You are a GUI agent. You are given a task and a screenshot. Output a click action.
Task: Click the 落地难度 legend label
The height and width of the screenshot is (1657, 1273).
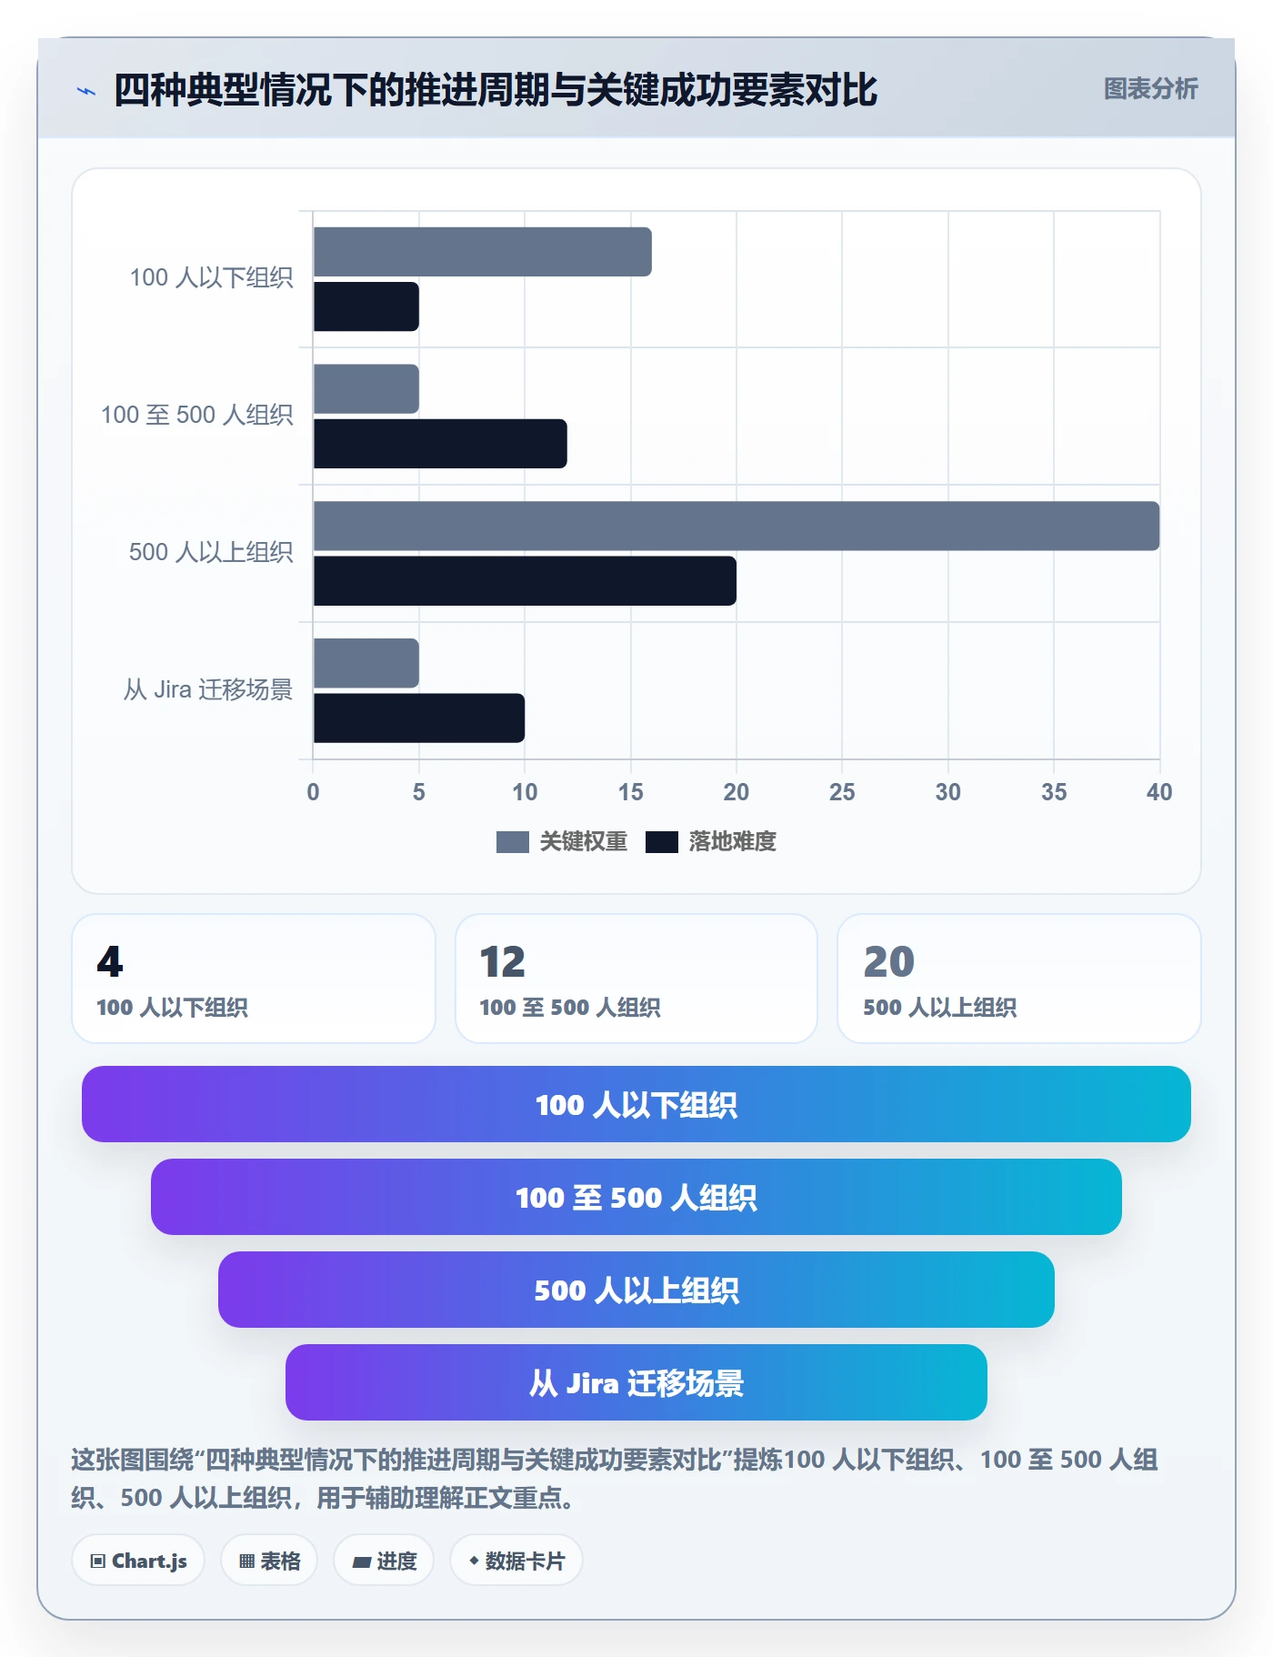pos(733,842)
